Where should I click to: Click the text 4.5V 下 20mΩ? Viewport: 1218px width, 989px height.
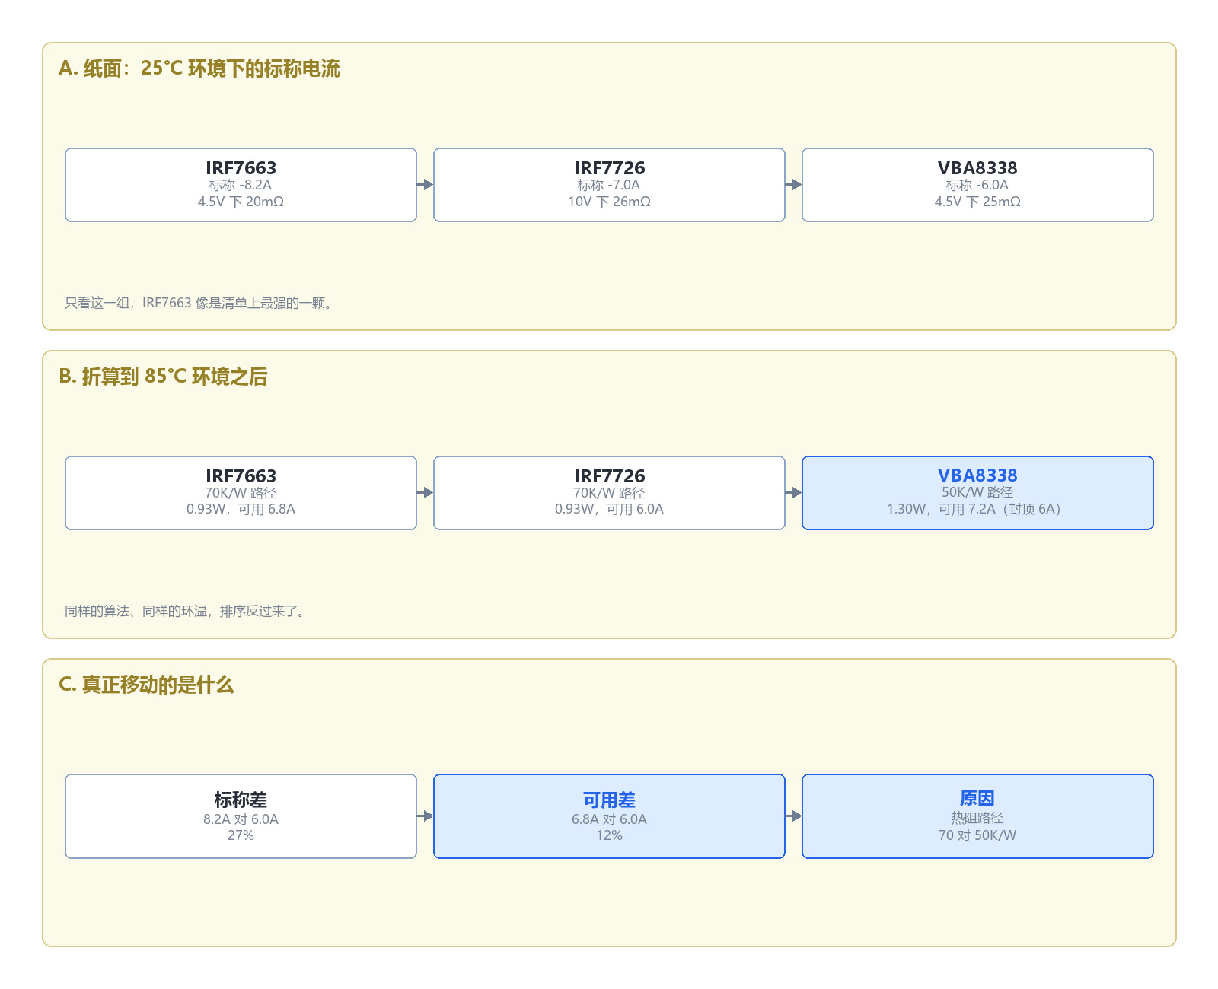point(241,202)
